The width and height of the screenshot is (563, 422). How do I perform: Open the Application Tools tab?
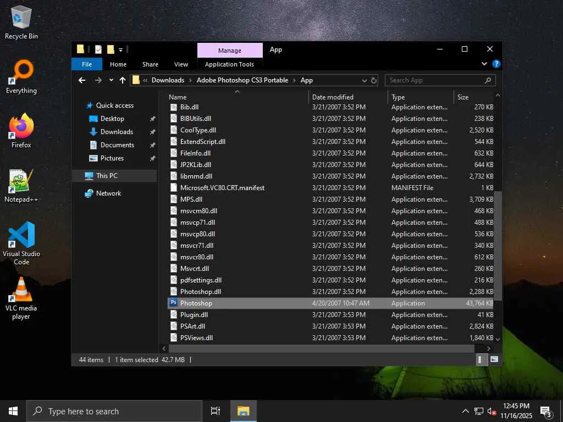[229, 64]
